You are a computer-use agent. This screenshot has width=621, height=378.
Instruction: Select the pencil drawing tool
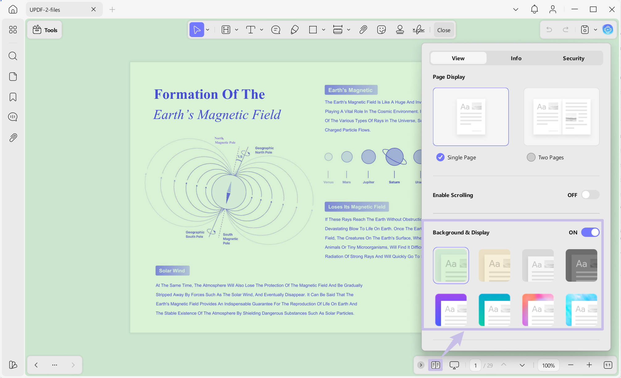click(294, 30)
